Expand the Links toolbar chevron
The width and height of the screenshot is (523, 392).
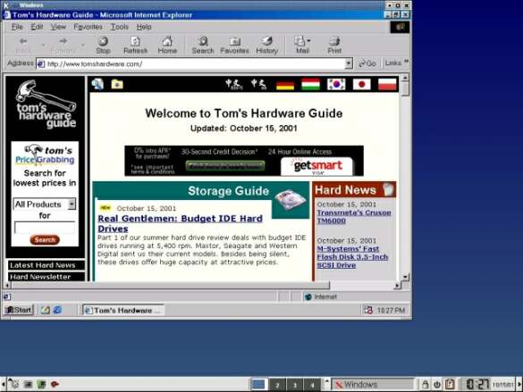[406, 62]
